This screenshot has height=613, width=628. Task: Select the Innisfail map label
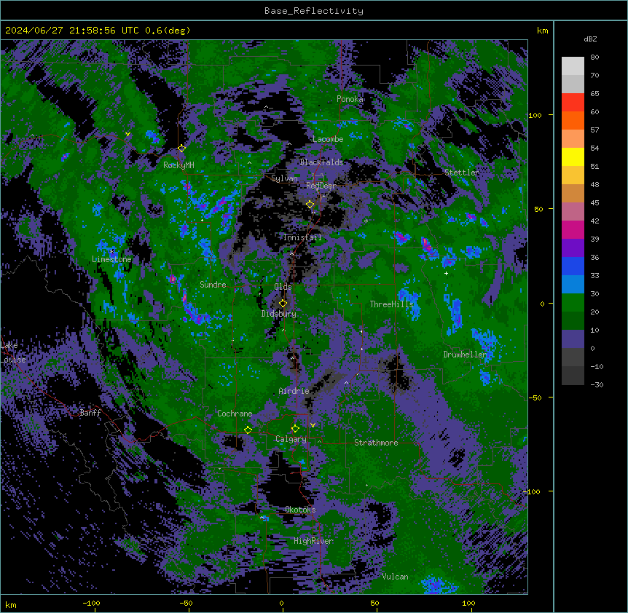click(302, 237)
